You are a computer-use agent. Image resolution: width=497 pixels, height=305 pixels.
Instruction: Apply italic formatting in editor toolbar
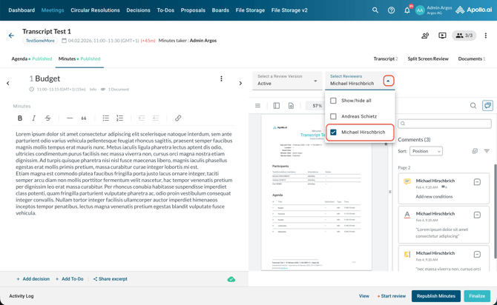click(33, 118)
